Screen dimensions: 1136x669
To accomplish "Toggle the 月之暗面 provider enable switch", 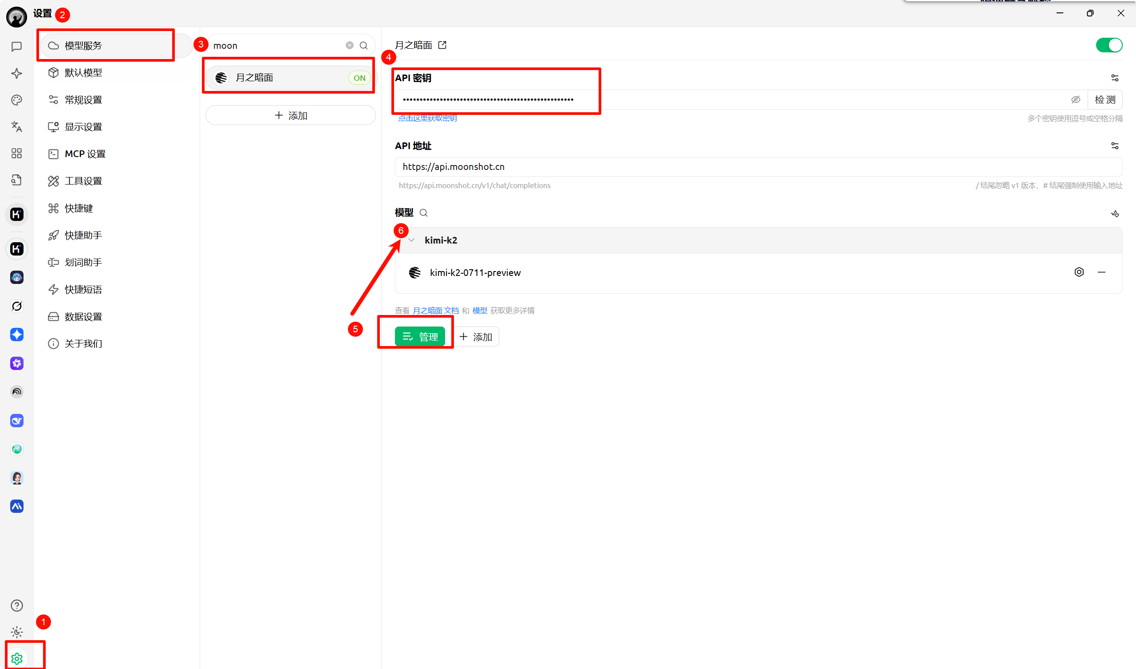I will 1109,45.
